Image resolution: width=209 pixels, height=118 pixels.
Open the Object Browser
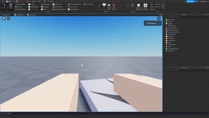[x=20, y=10]
